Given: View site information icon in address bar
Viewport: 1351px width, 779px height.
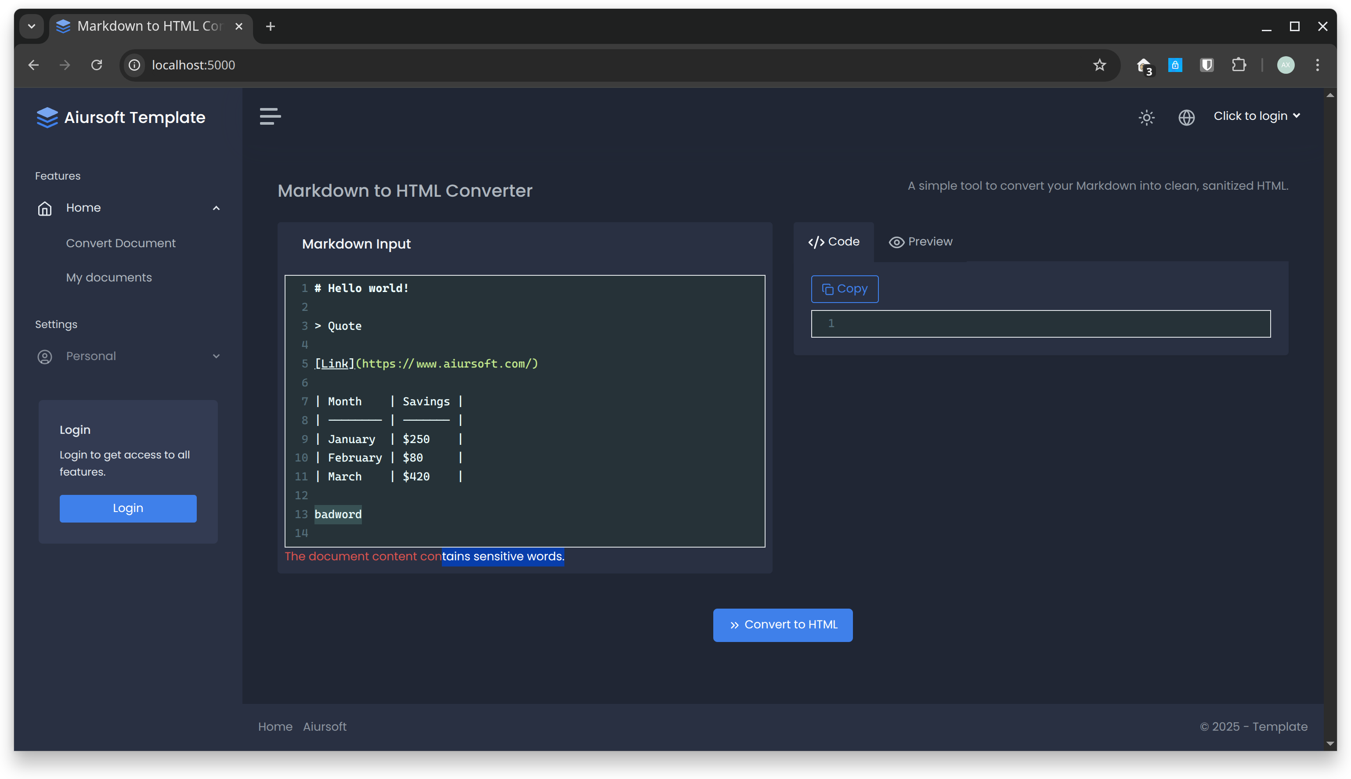Looking at the screenshot, I should tap(134, 65).
